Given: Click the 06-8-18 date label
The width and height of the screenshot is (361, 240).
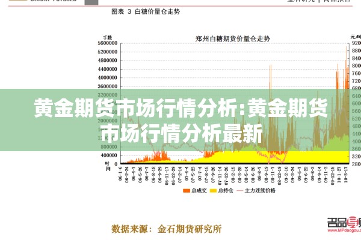Looking at the screenshot, I should point(153,175).
